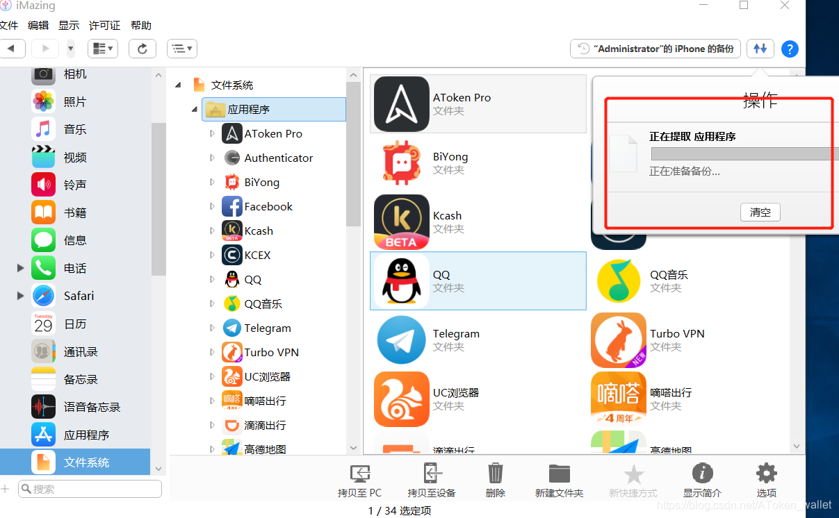Image resolution: width=839 pixels, height=518 pixels.
Task: Click the forward navigation arrow
Action: pos(46,49)
